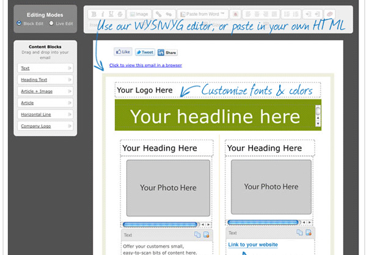This screenshot has width=366, height=255.
Task: Copy the left Text block using duplicate icon
Action: [197, 234]
